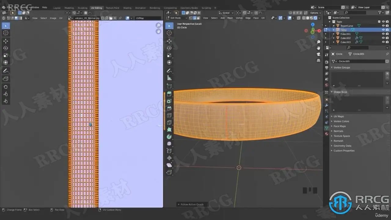
Task: Toggle visibility eye for Cube.001
Action: click(383, 34)
